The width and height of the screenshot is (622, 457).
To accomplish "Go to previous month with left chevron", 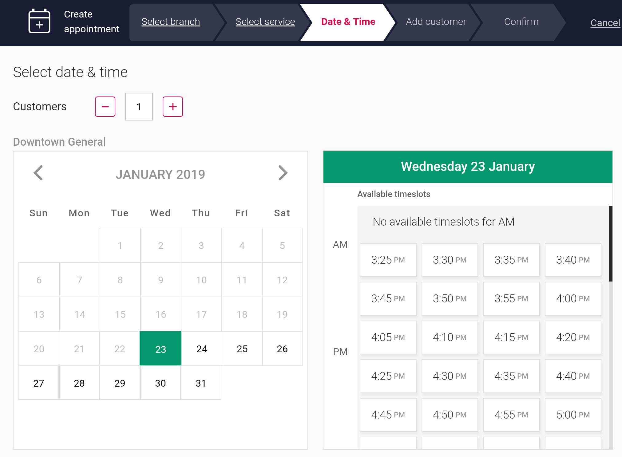I will pos(38,173).
